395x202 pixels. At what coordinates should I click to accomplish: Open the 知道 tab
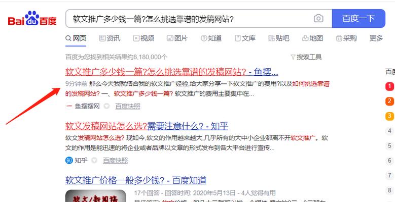(211, 38)
